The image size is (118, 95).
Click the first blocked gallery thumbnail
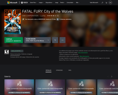coord(19,87)
